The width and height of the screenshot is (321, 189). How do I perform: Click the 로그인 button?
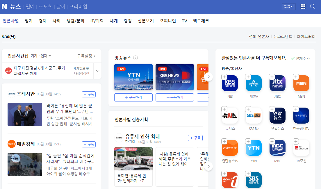pyautogui.click(x=289, y=7)
